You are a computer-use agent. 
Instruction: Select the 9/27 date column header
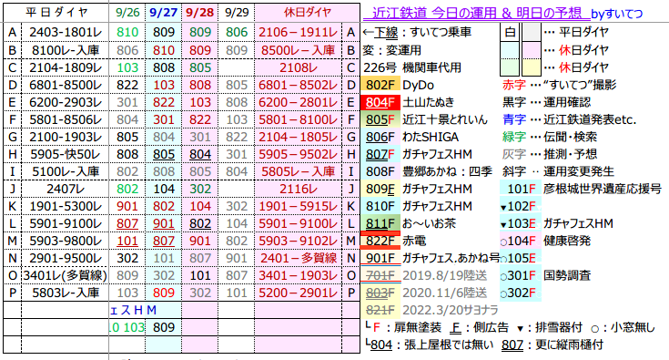(164, 13)
